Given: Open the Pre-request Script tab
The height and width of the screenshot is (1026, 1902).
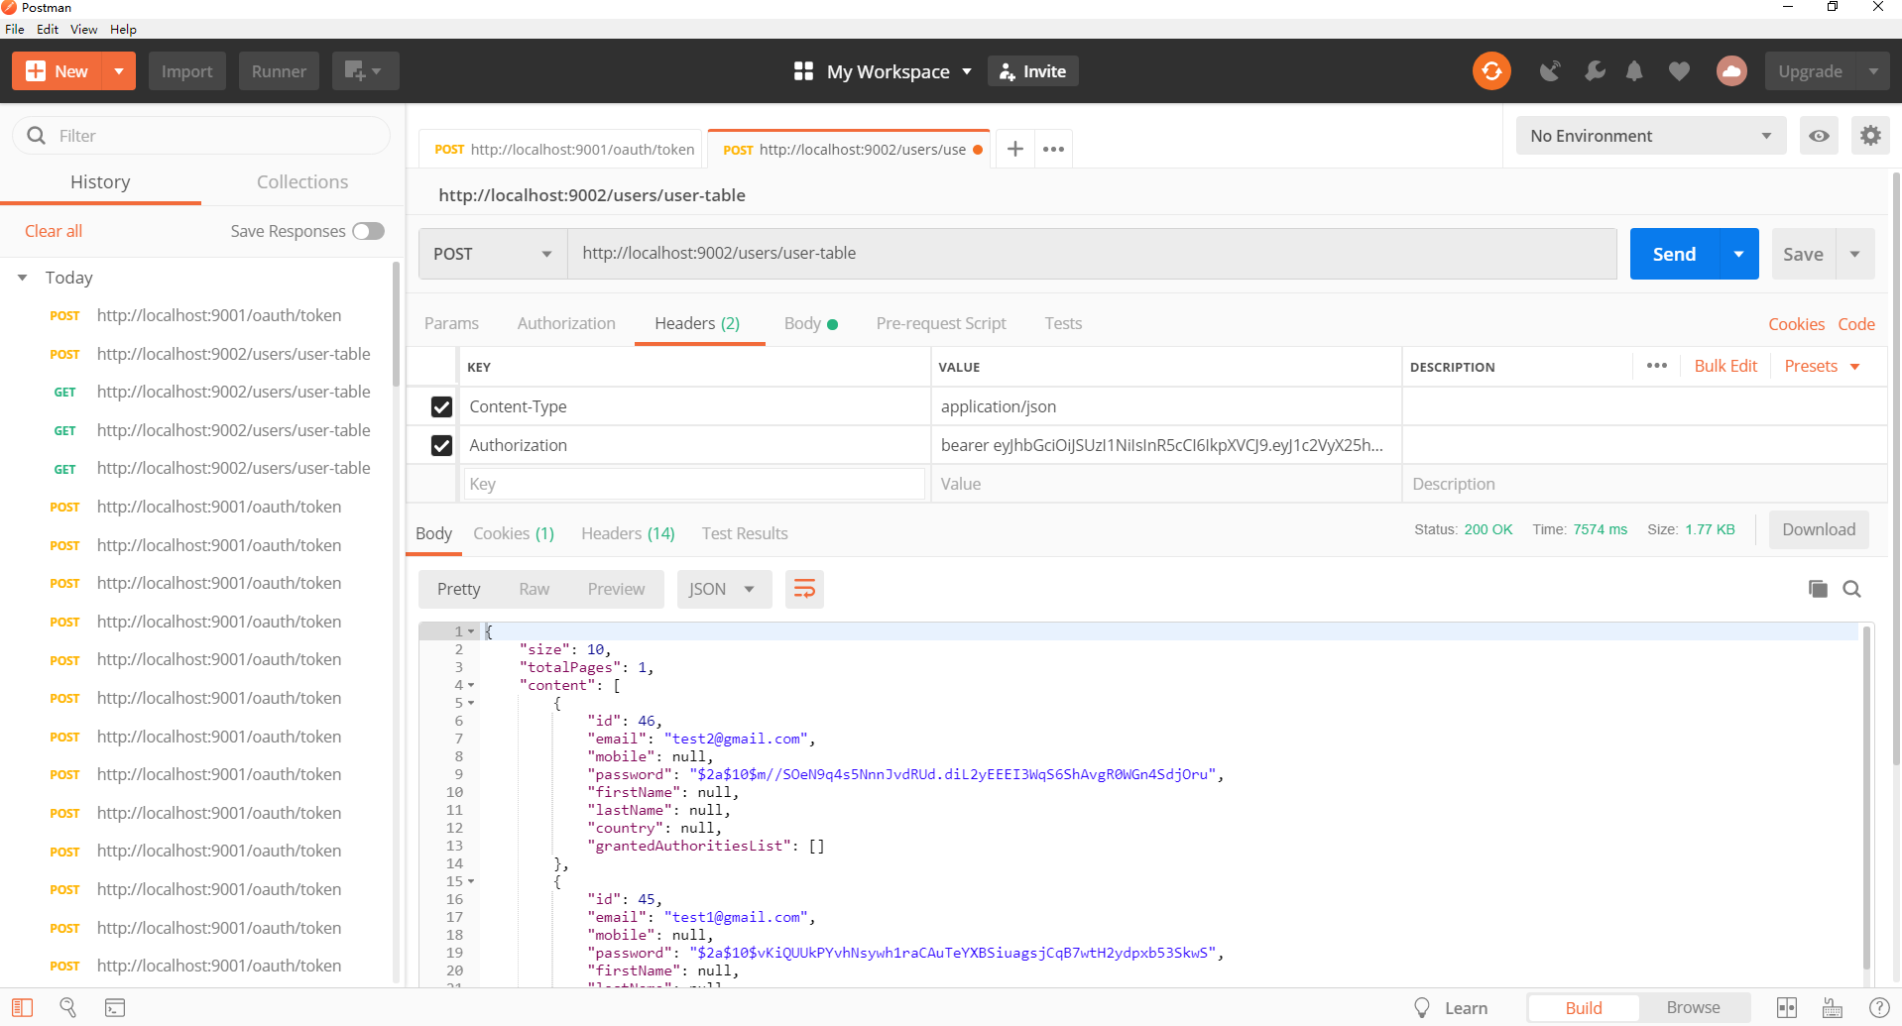Looking at the screenshot, I should click(941, 323).
